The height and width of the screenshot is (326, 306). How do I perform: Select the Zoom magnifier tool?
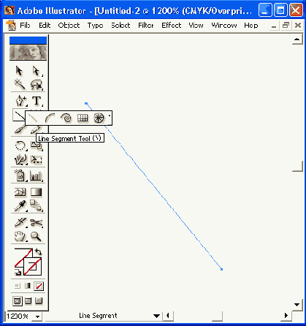(37, 236)
